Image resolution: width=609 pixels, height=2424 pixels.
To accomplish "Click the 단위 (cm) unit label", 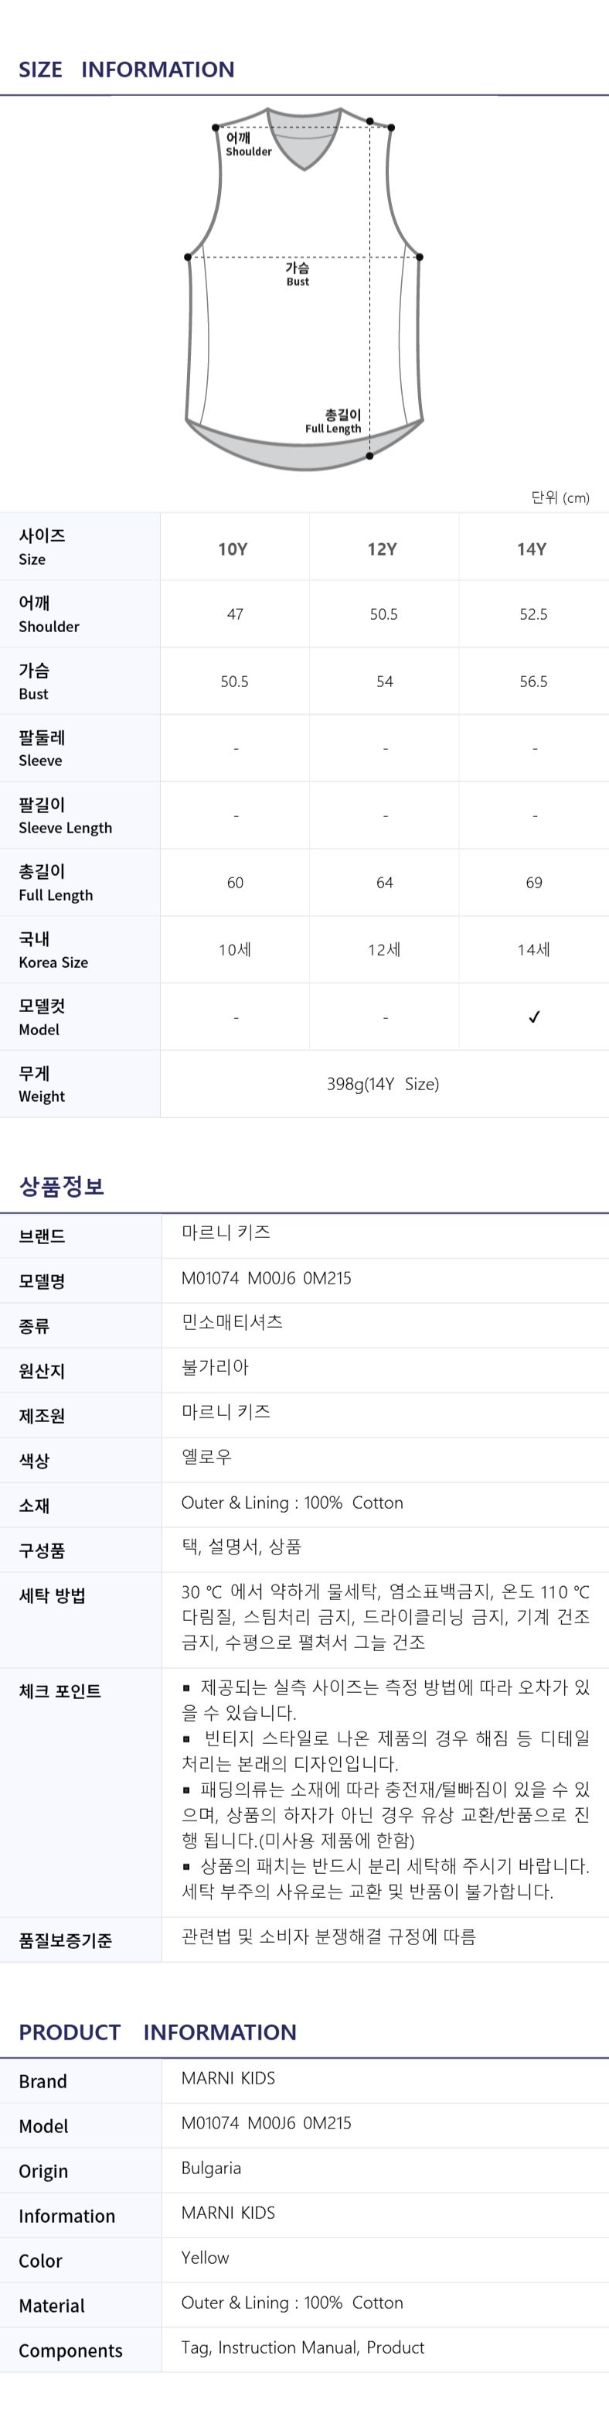I will tap(560, 497).
